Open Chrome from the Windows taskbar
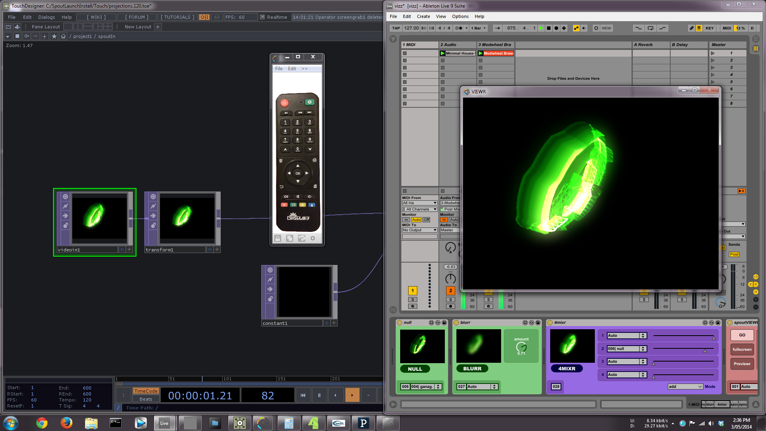 coord(42,423)
